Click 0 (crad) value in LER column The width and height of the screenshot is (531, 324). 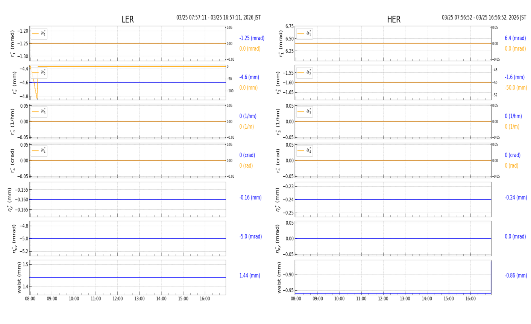(x=247, y=155)
